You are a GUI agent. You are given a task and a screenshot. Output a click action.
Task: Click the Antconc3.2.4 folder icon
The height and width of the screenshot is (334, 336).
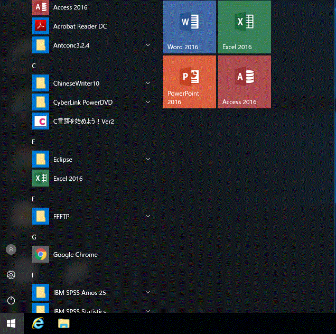click(x=41, y=45)
